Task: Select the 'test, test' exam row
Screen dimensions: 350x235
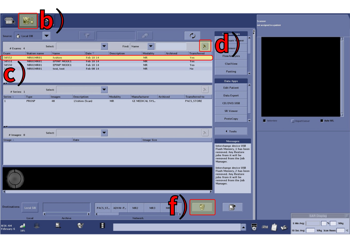Action: click(x=107, y=69)
